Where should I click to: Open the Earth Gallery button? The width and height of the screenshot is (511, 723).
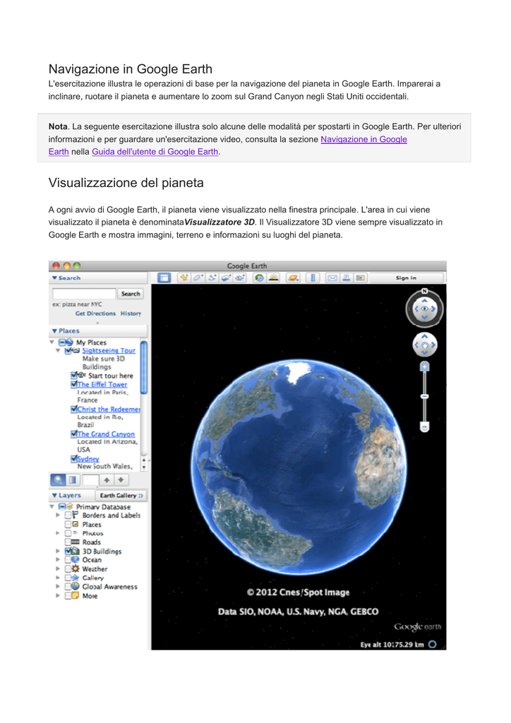[121, 495]
